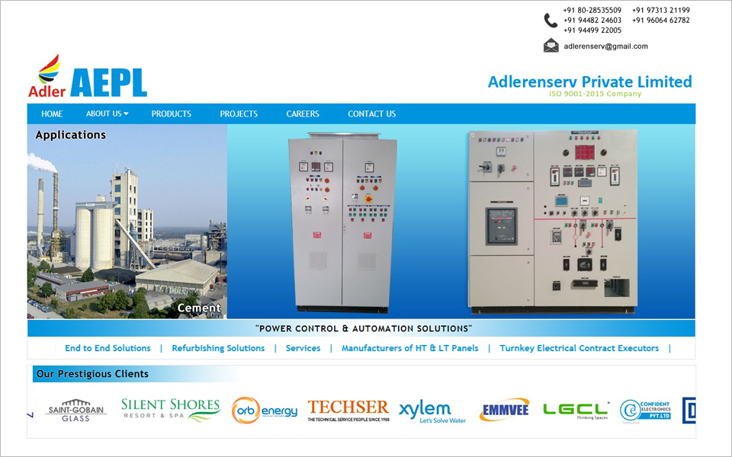The height and width of the screenshot is (457, 732).
Task: Click the Applications heading
Action: click(x=70, y=135)
